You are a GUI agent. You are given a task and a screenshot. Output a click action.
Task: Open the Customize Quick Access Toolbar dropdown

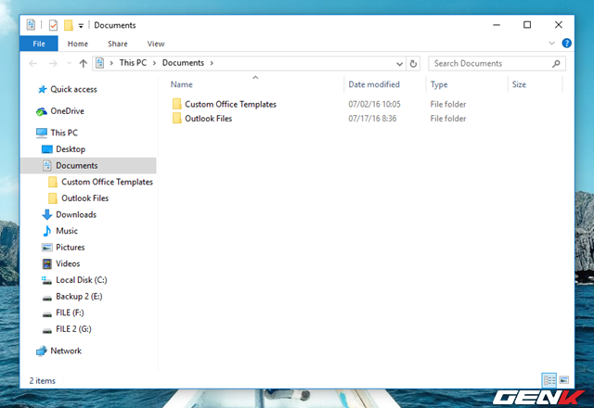pyautogui.click(x=81, y=26)
